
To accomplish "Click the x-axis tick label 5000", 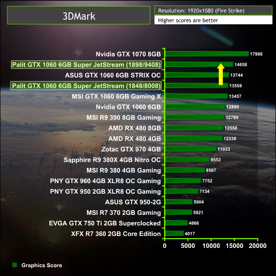I will (x=188, y=246).
